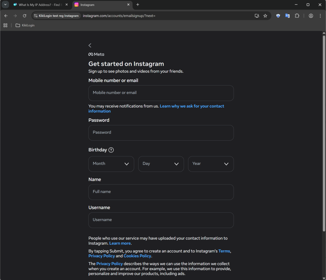326x280 pixels.
Task: Click the KikiLogin test reg Instagram chip
Action: pyautogui.click(x=56, y=16)
